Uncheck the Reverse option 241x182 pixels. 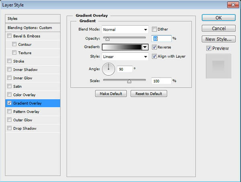[x=154, y=47]
